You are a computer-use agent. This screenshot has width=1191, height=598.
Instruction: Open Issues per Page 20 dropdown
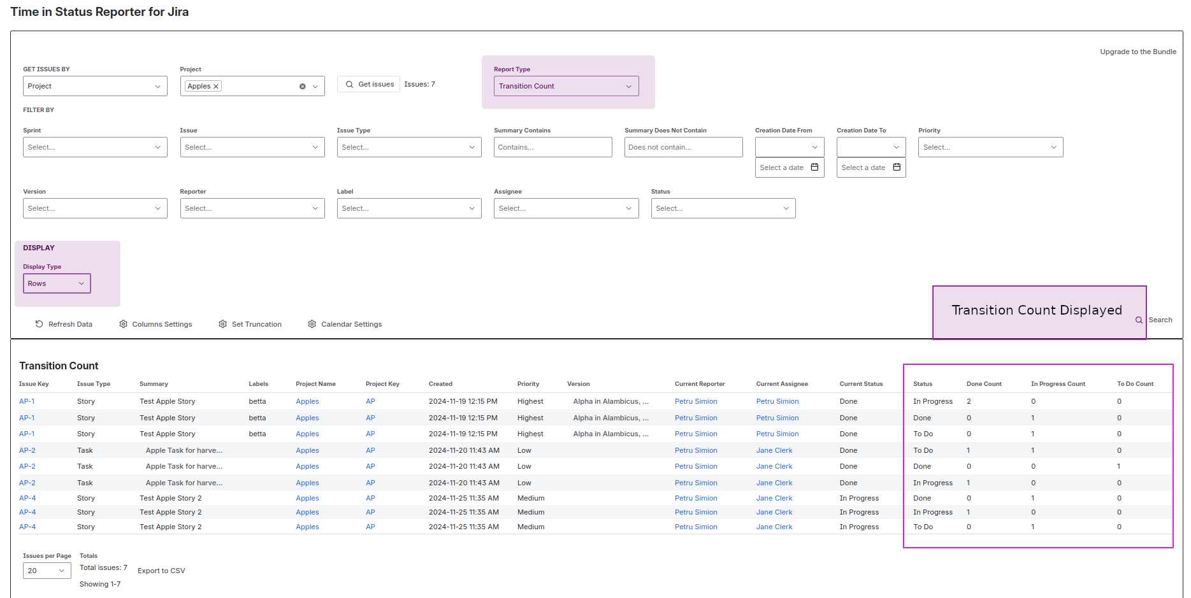[x=47, y=571]
